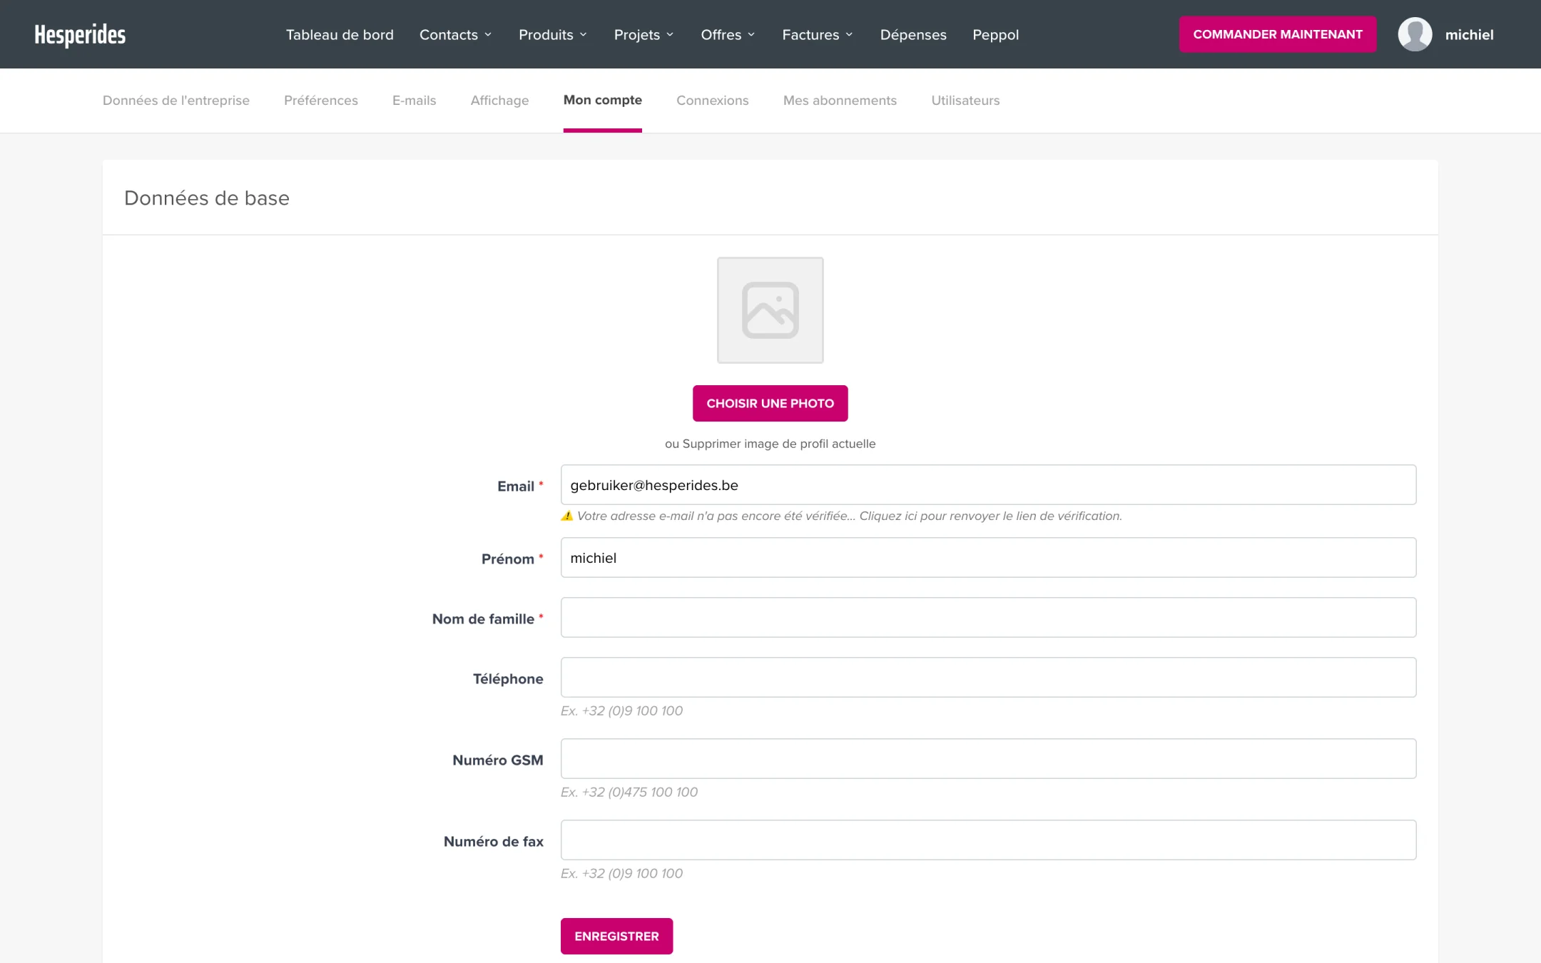Switch to the Préférences tab
The width and height of the screenshot is (1541, 963).
pos(321,101)
